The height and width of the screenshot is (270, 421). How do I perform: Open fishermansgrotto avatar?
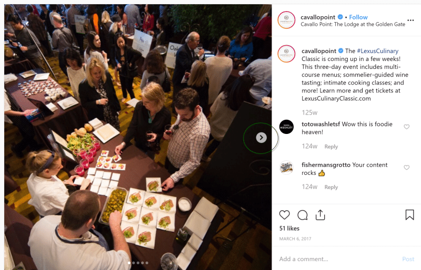[x=286, y=168]
